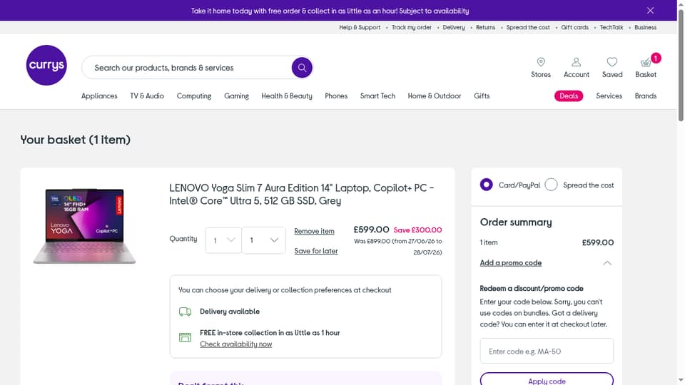Open the Brands menu item
Viewport: 685px width, 385px height.
pos(645,96)
